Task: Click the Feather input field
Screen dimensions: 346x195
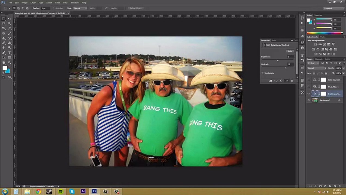Action: tap(45, 8)
